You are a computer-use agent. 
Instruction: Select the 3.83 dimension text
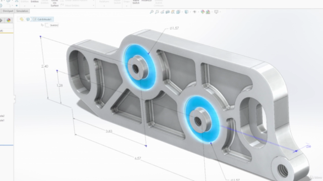click(x=109, y=131)
